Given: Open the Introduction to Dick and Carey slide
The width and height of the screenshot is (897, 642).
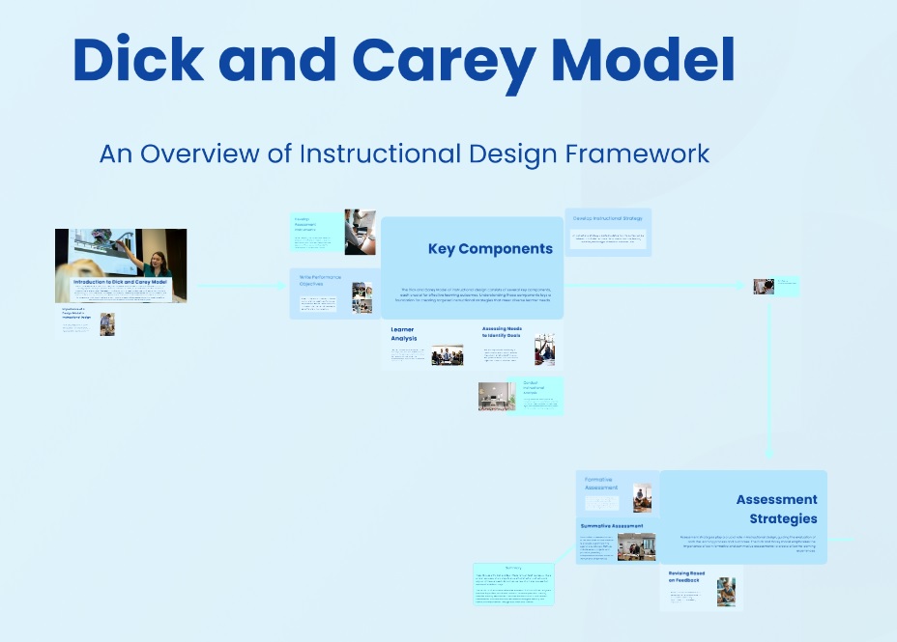Looking at the screenshot, I should [x=121, y=265].
